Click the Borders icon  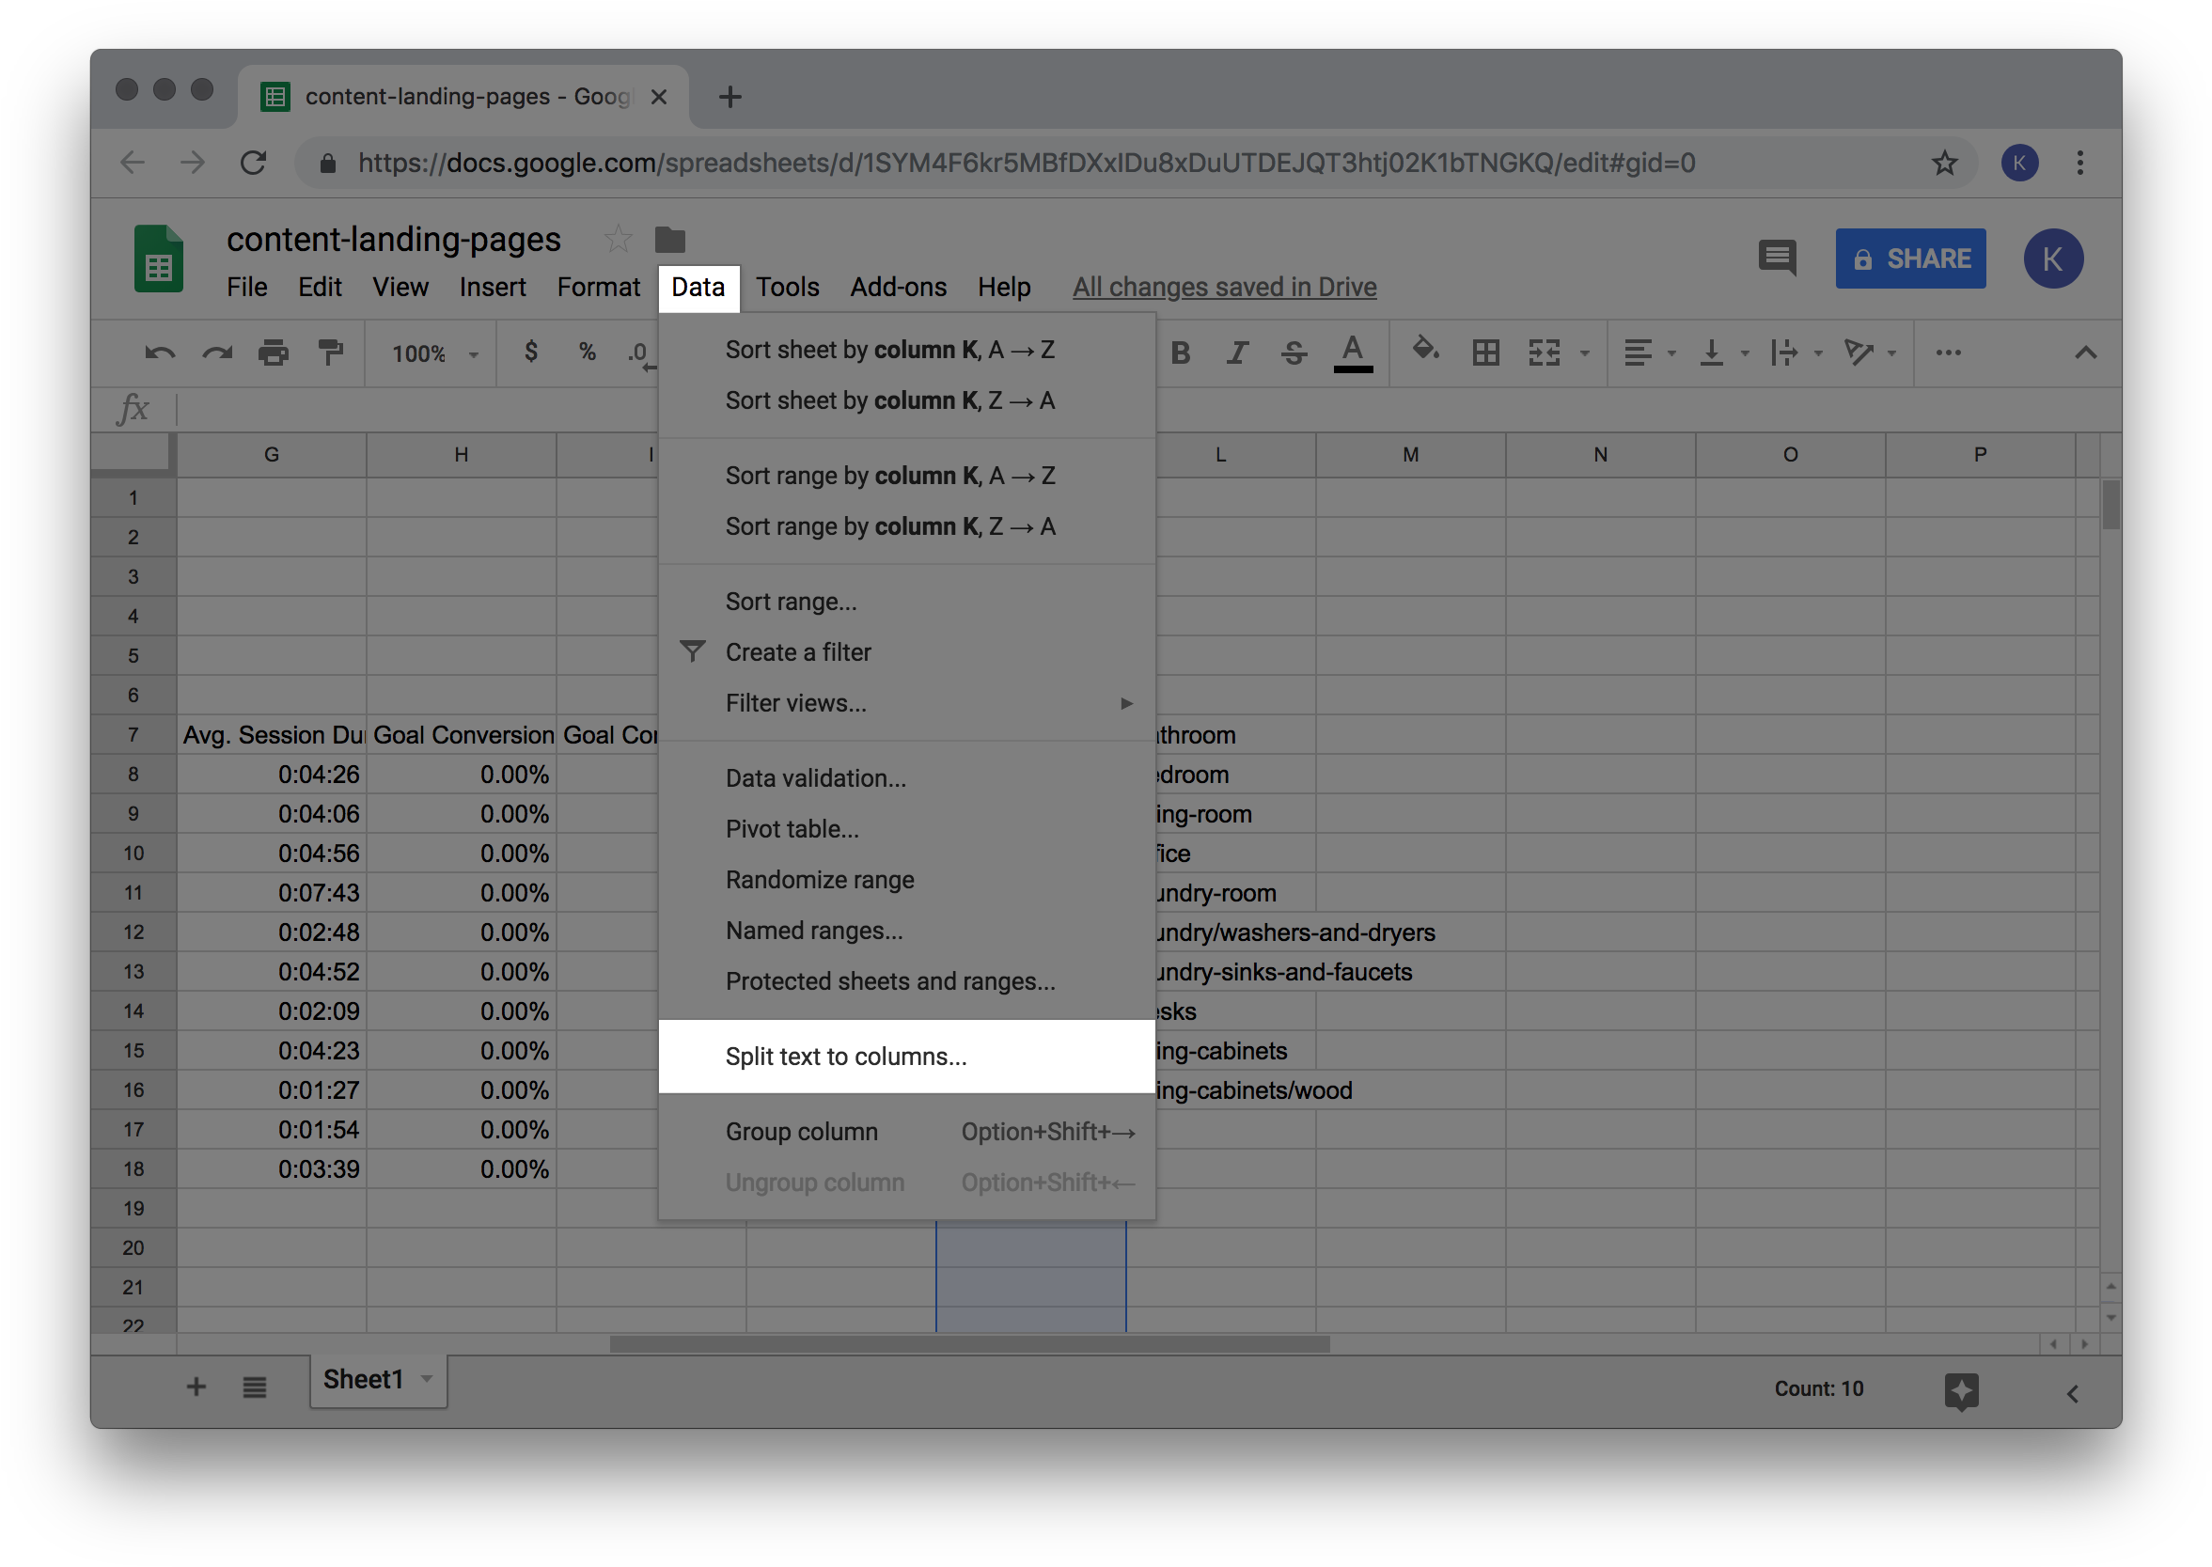click(x=1485, y=353)
